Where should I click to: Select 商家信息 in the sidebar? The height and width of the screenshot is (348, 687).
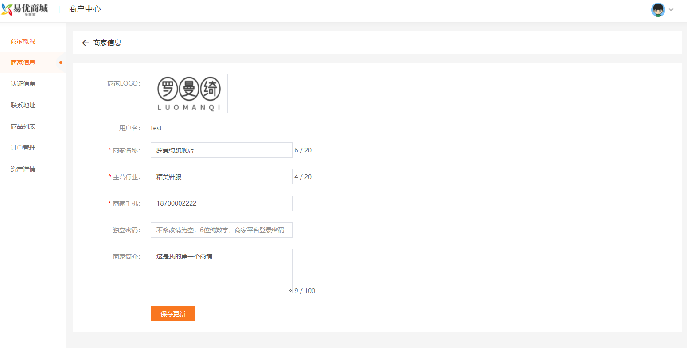coord(23,63)
